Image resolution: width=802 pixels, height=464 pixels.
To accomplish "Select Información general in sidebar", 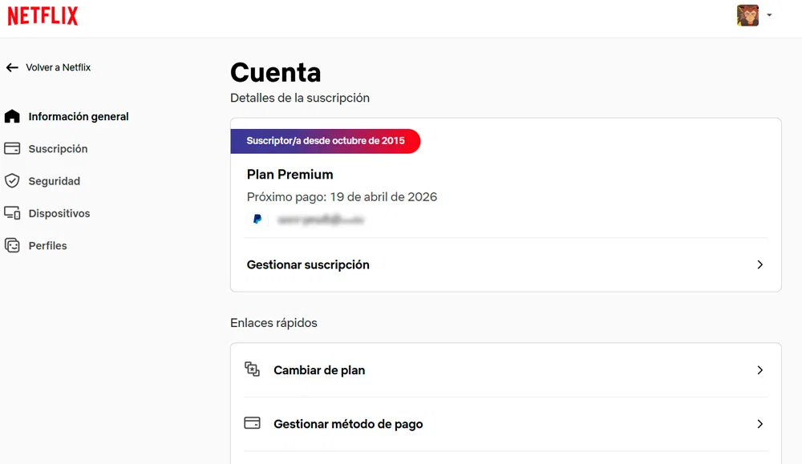I will pos(79,116).
